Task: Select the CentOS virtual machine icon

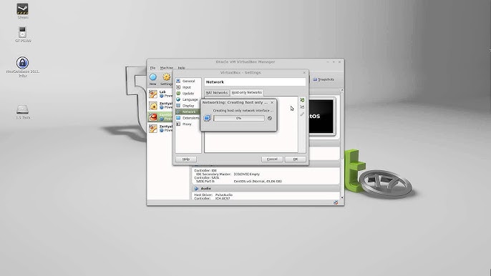Action: point(153,117)
